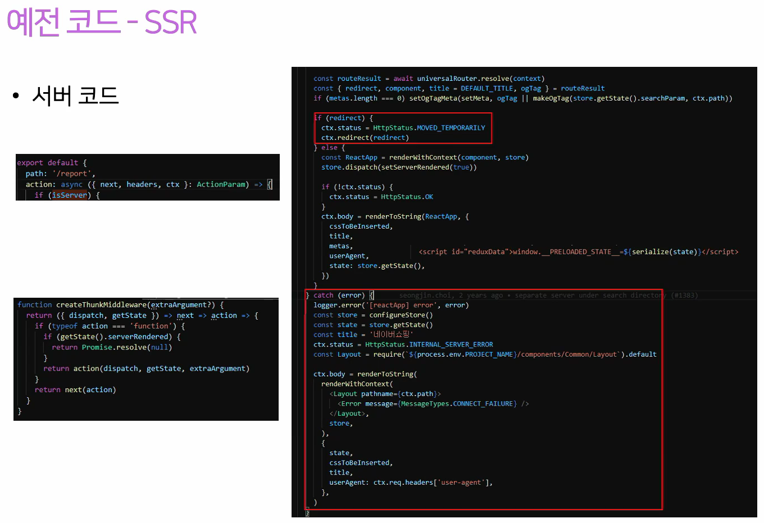Screen dimensions: 764x523
Task: Select the line "const title = '네이버쇼핑'"
Action: [x=363, y=335]
